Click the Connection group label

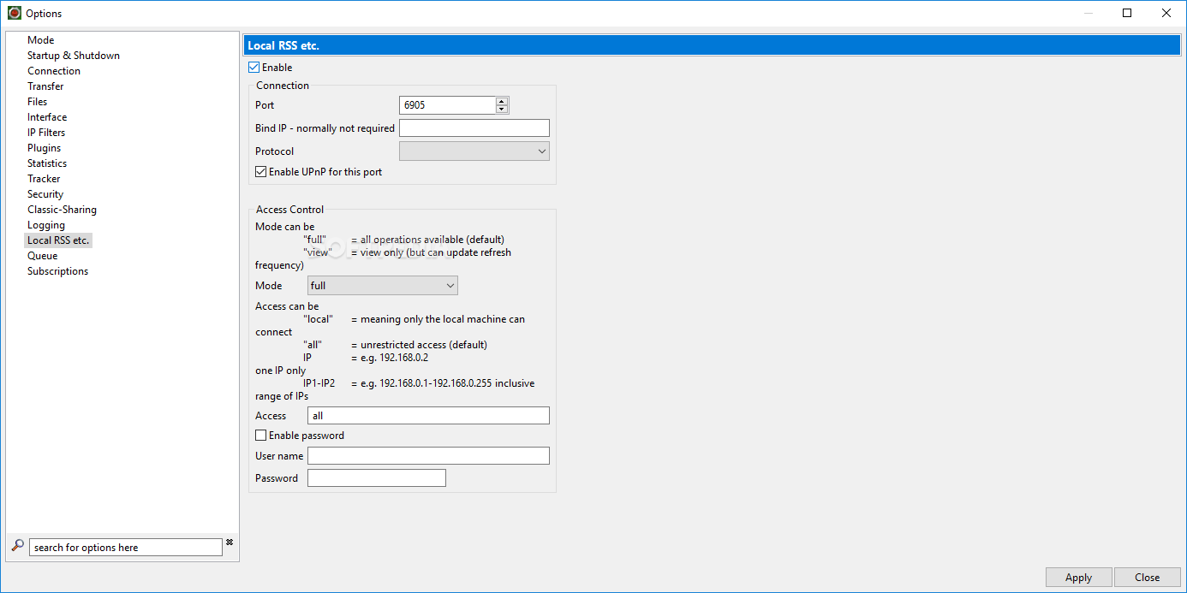point(283,86)
